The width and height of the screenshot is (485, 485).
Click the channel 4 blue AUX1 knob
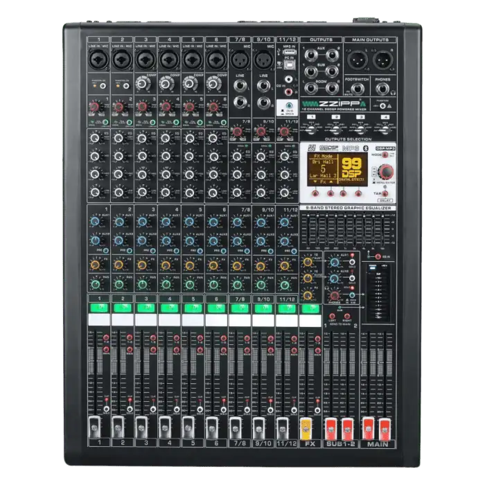pos(168,222)
